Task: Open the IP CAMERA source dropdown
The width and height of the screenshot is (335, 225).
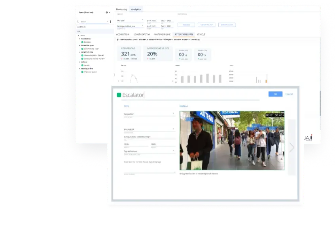Action: pos(150,129)
